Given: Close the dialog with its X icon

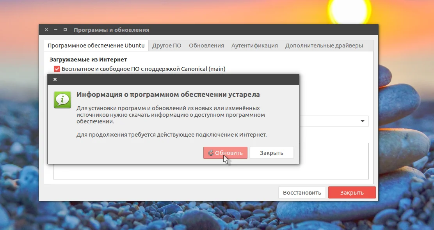Looking at the screenshot, I should (55, 79).
